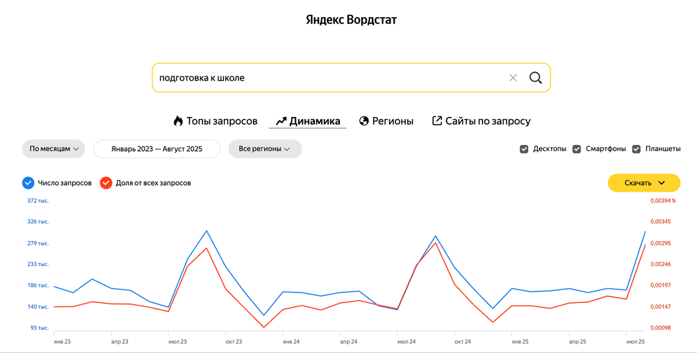Viewport: 697px width, 353px height.
Task: Click the 372 тыс. axis label
Action: 38,201
